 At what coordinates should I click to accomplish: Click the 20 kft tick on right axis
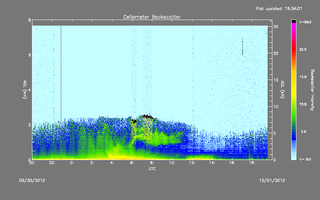click(276, 53)
